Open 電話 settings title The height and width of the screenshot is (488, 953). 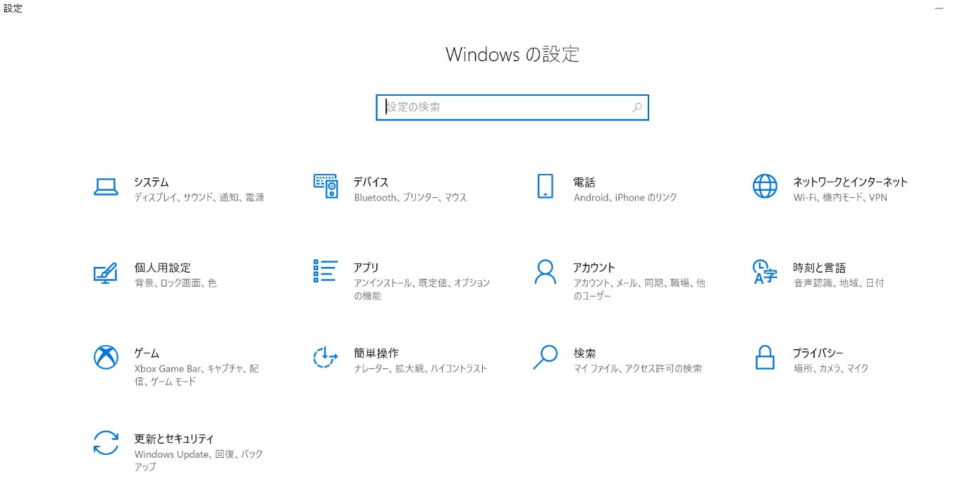click(584, 182)
